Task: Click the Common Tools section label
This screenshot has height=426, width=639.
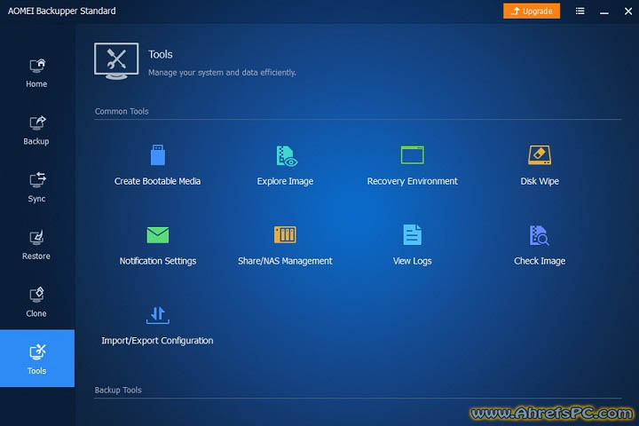Action: click(x=122, y=111)
